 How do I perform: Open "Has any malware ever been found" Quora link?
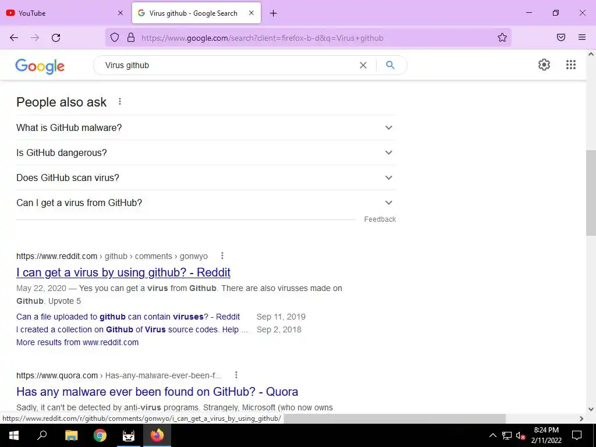[157, 392]
